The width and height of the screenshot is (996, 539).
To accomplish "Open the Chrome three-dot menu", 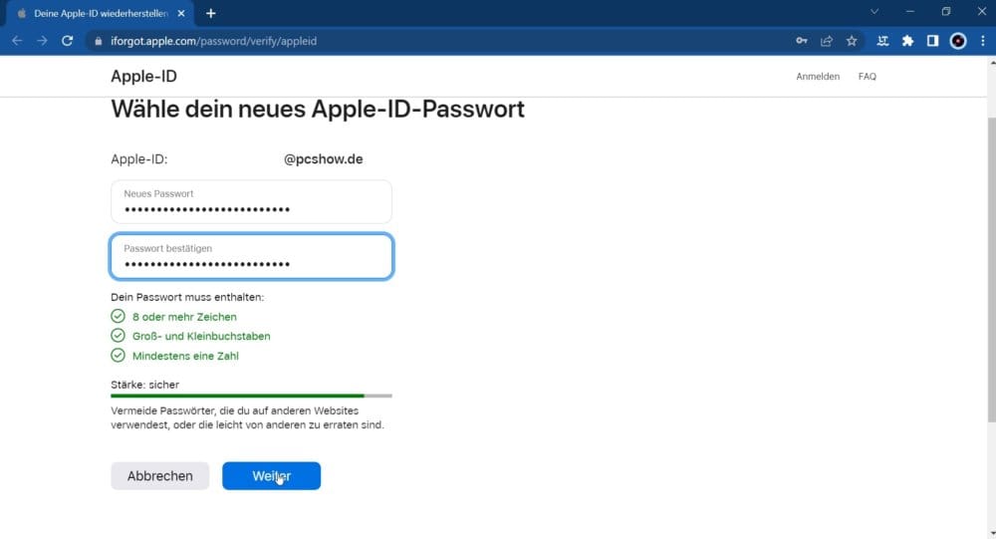I will [x=983, y=41].
